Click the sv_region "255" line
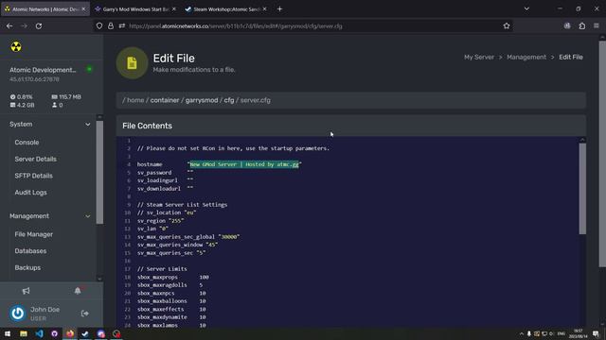606x340 pixels. 160,221
